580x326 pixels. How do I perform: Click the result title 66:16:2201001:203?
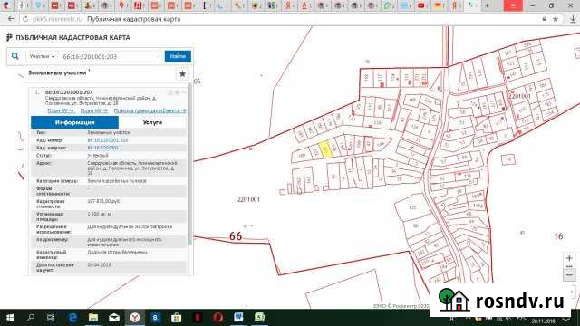pos(69,92)
